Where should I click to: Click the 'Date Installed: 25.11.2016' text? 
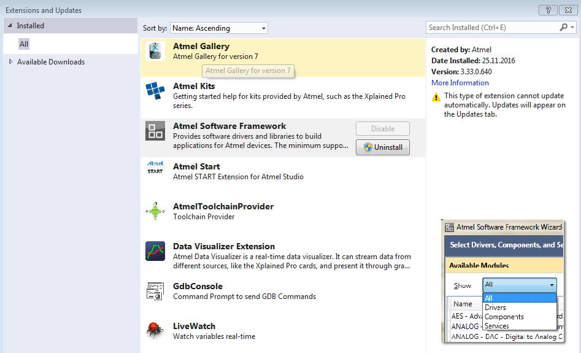[473, 60]
